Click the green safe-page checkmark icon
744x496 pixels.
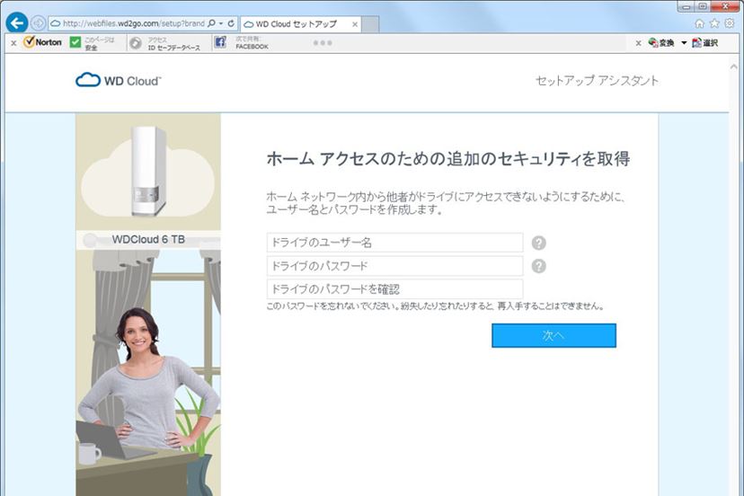75,42
